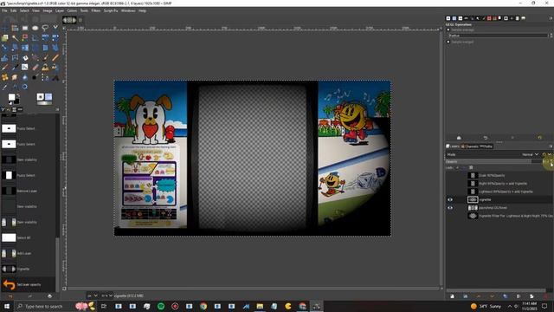Open the Layers dock configuration menu
554x312 pixels.
coord(551,146)
